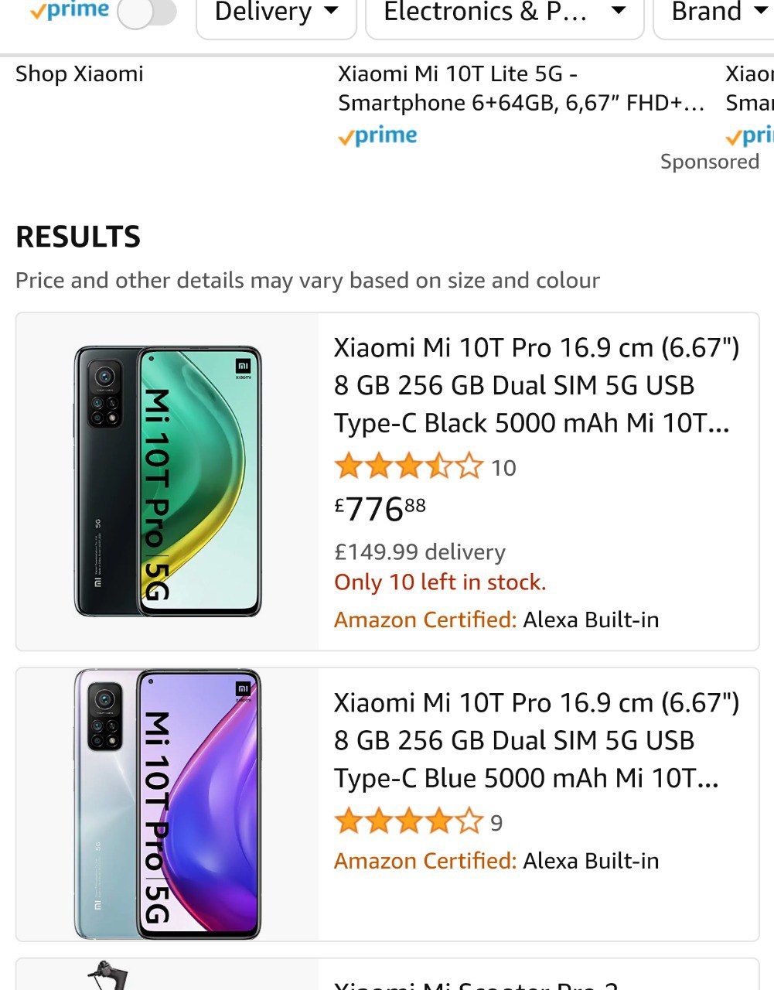Open the Mi Scooter product thumbnail

[x=108, y=976]
